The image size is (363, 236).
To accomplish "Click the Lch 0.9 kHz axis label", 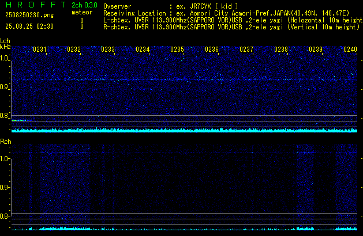I will pyautogui.click(x=4, y=87).
